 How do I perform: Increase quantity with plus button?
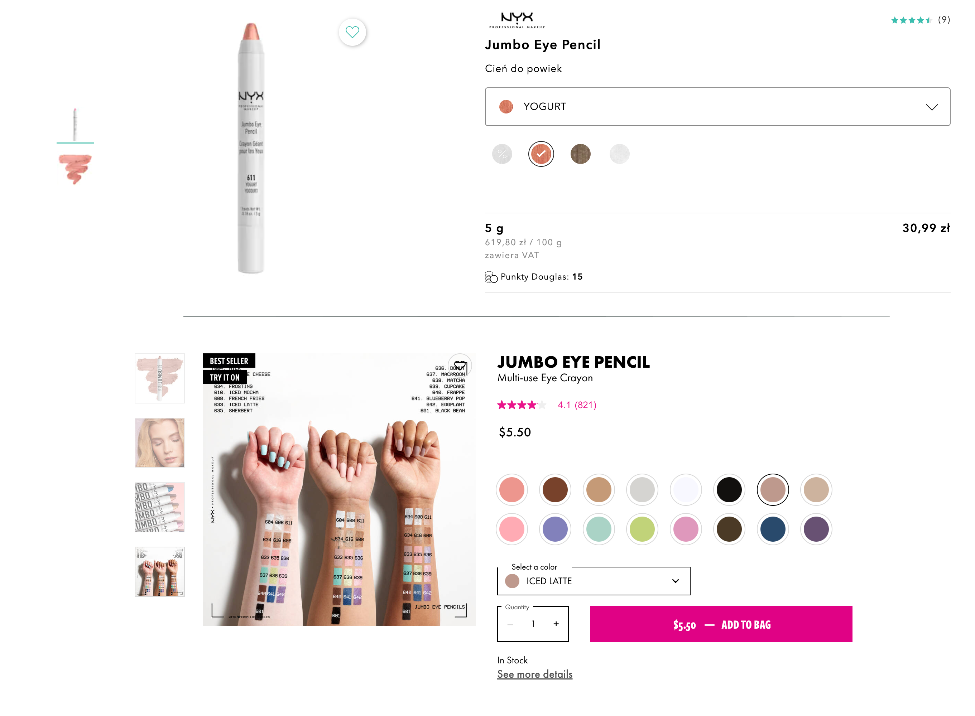click(556, 624)
